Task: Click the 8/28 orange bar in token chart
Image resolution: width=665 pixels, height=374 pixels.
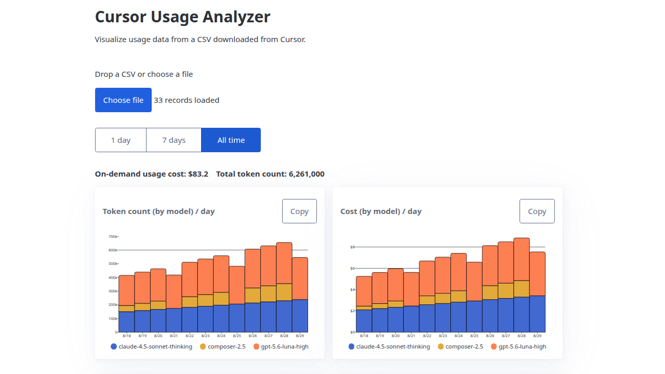Action: point(284,263)
